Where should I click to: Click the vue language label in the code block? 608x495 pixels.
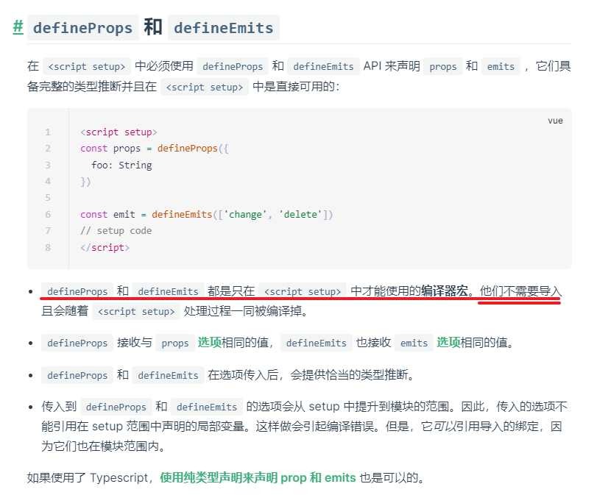[555, 121]
